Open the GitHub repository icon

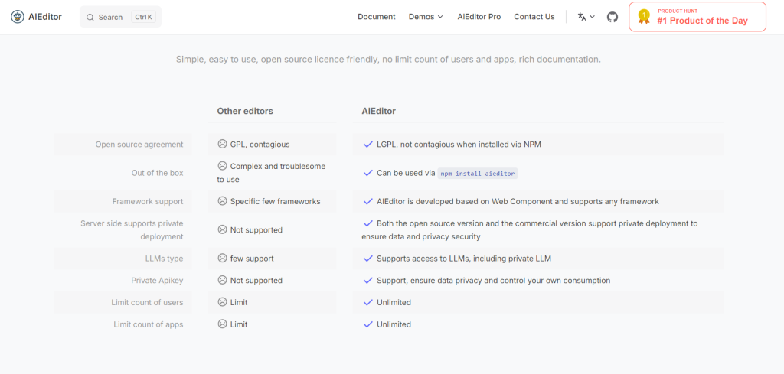click(x=612, y=17)
